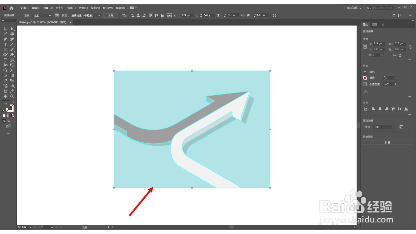Apply Gradient mode in the toolbox
This screenshot has width=416, height=234.
click(9, 116)
